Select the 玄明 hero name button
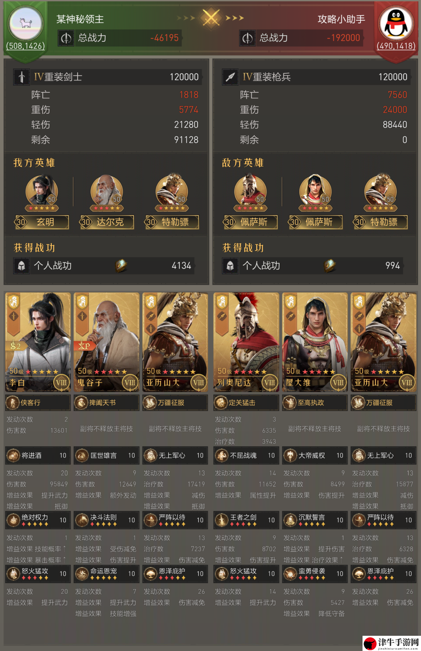 pyautogui.click(x=41, y=222)
